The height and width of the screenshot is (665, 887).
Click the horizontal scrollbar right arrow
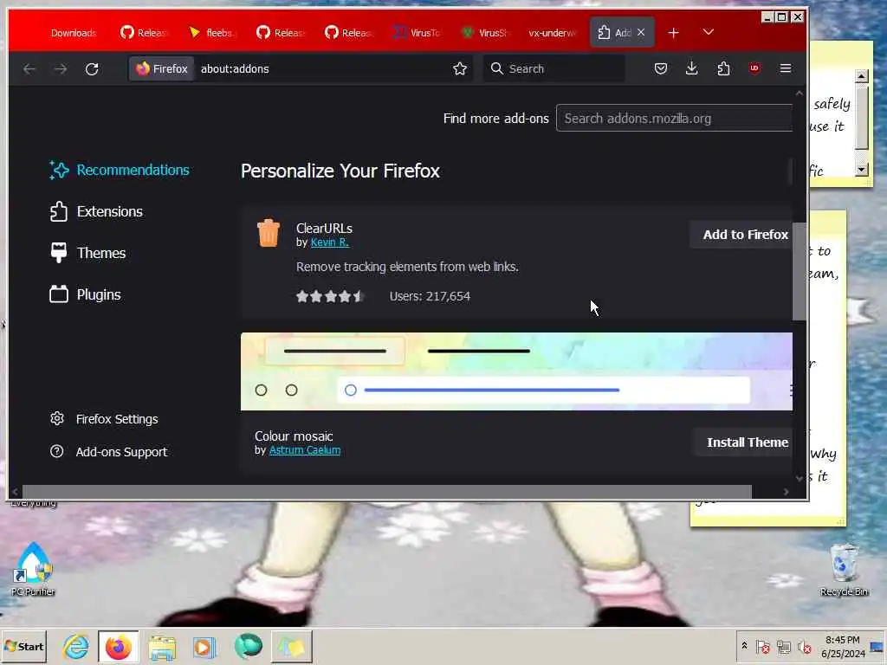[786, 492]
